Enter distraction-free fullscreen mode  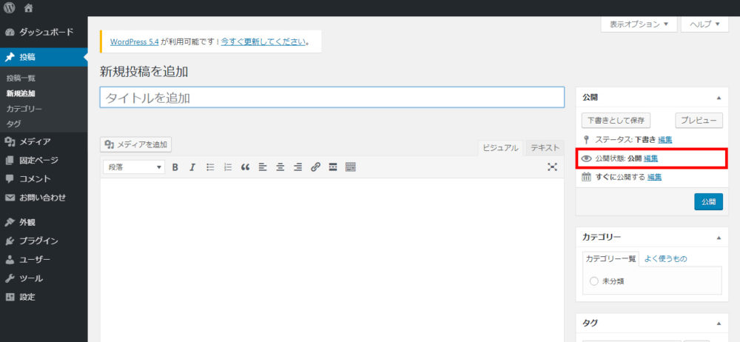(x=552, y=167)
